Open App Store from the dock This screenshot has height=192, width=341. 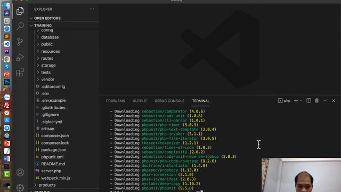coord(7,121)
